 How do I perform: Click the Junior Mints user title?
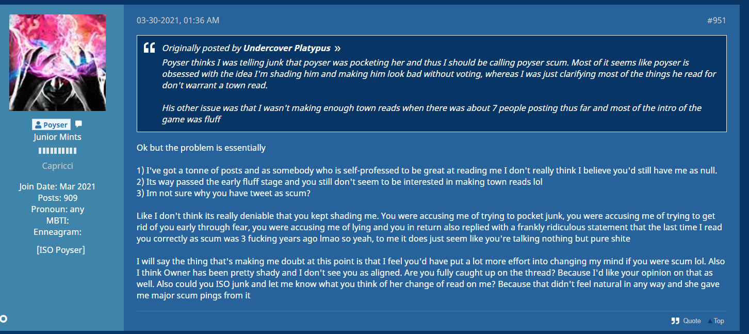tap(57, 137)
